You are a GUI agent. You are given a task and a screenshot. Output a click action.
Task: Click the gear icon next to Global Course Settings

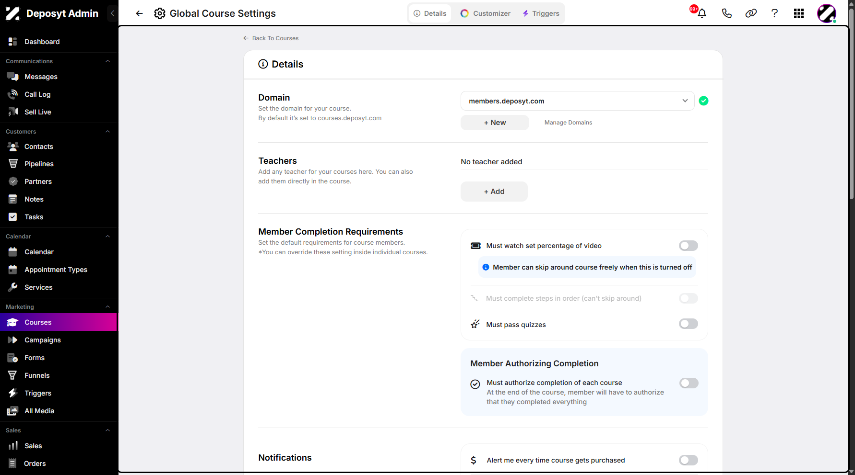coord(160,13)
